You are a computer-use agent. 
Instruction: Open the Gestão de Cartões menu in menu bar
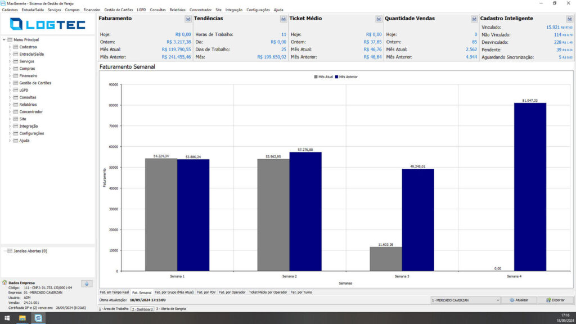[118, 10]
